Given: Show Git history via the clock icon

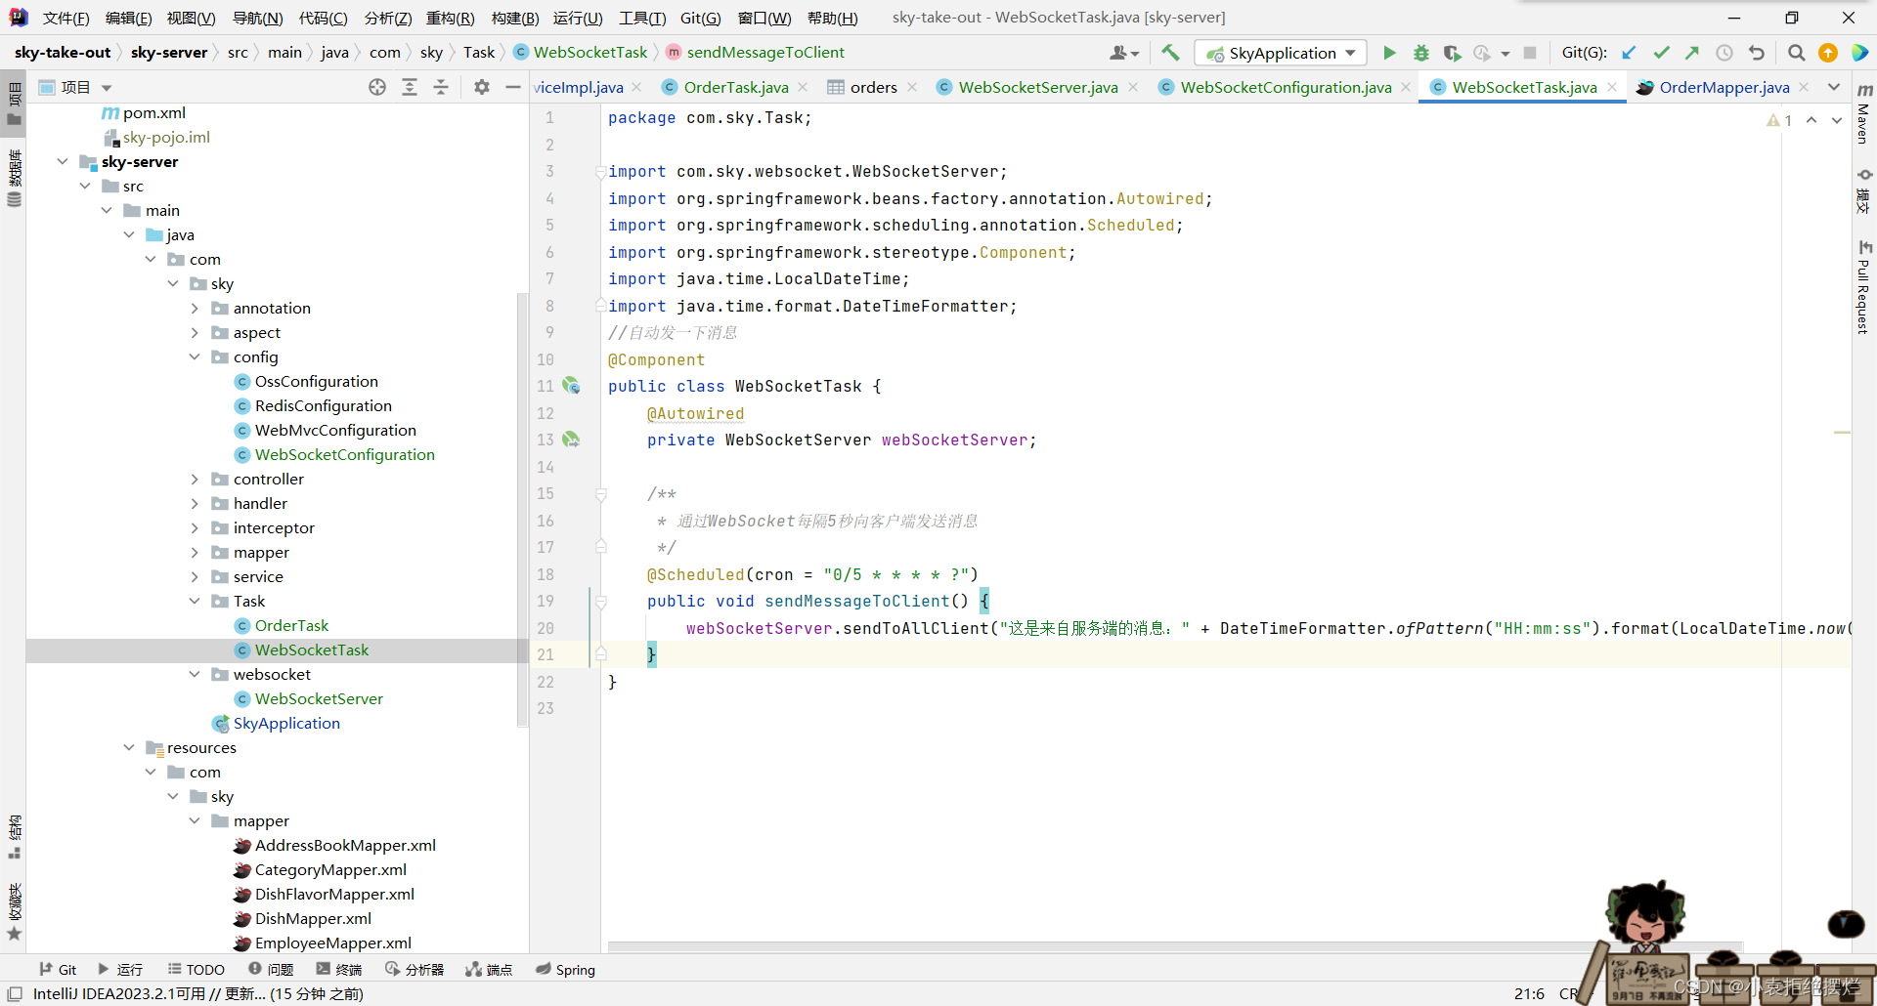Looking at the screenshot, I should click(x=1724, y=53).
